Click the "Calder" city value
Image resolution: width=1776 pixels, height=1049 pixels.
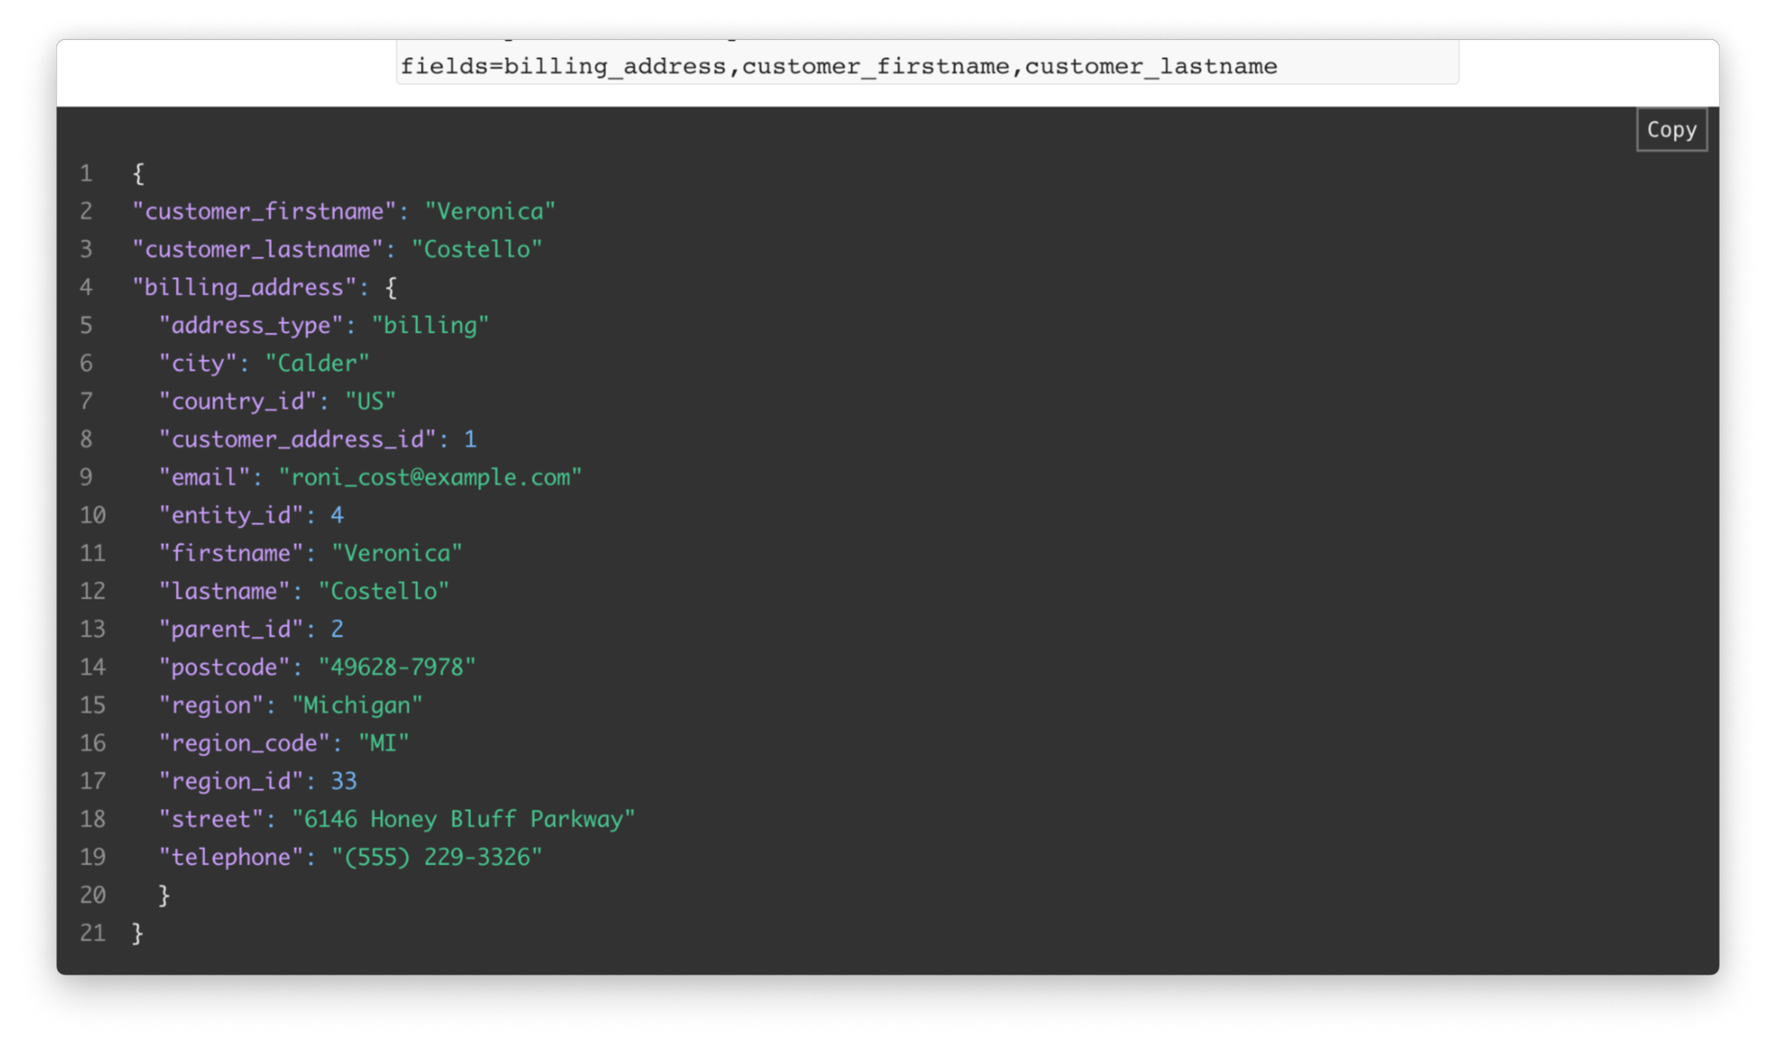317,364
